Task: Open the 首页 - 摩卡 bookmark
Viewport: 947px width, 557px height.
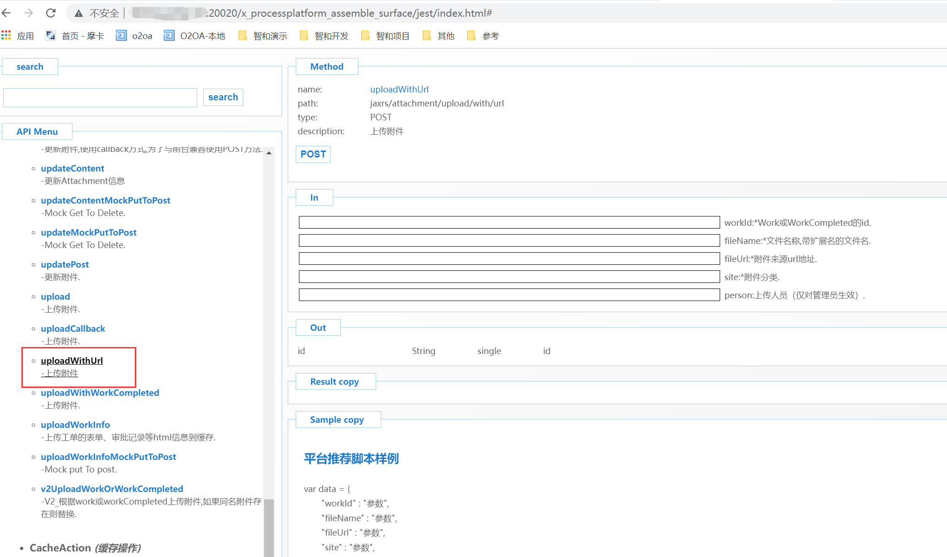Action: [x=75, y=36]
